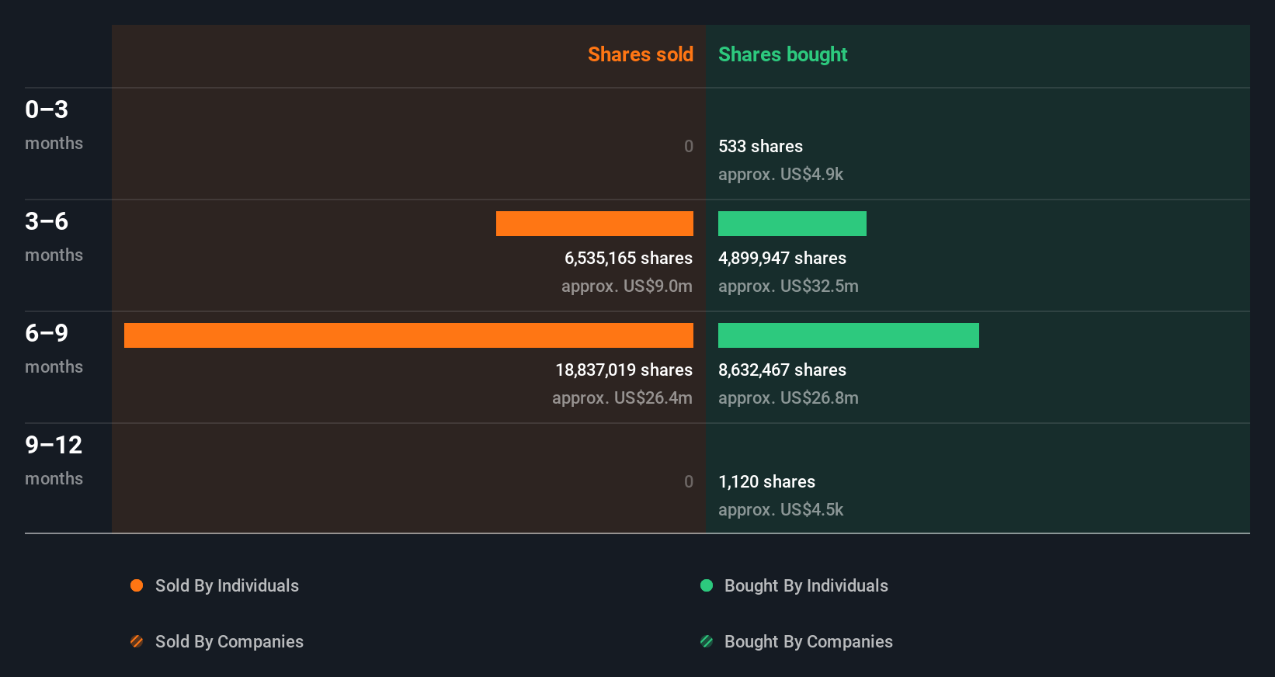Click the approx. US$4.5k value

pyautogui.click(x=780, y=509)
